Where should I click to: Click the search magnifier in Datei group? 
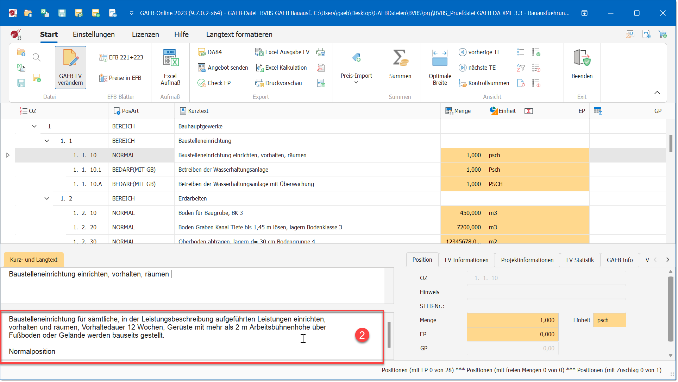(37, 57)
